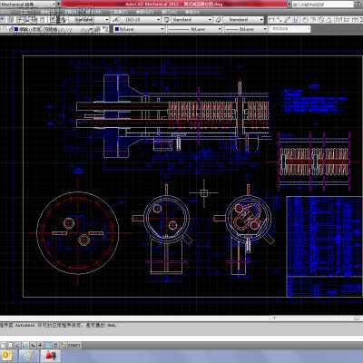Open the red AutoCAD icon on taskbar
Screen dimensions: 363x363
tap(51, 356)
